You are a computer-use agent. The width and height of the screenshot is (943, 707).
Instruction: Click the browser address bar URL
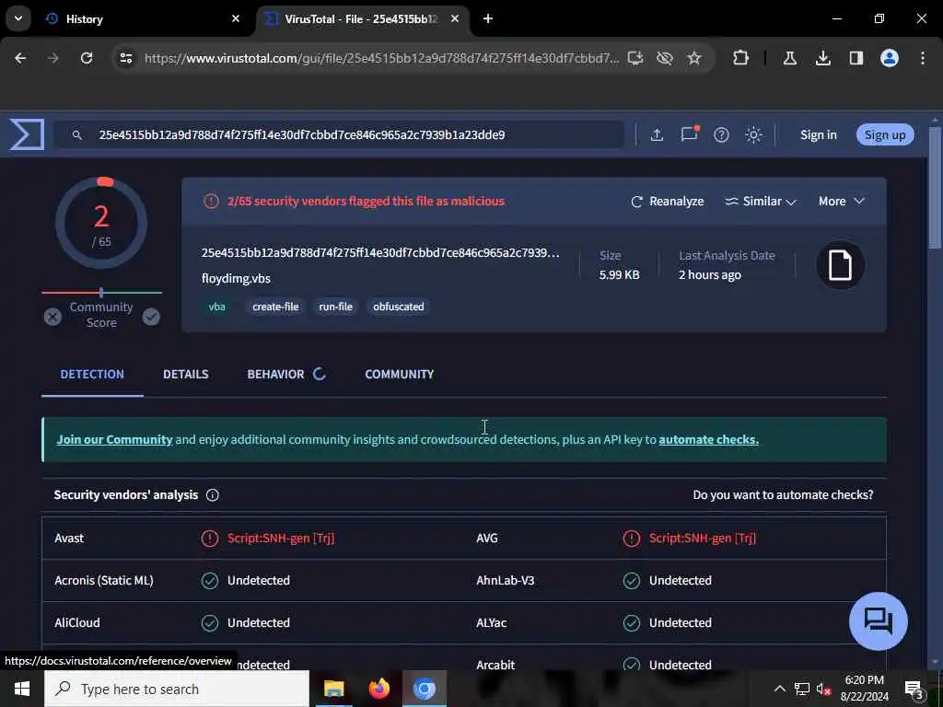[381, 58]
